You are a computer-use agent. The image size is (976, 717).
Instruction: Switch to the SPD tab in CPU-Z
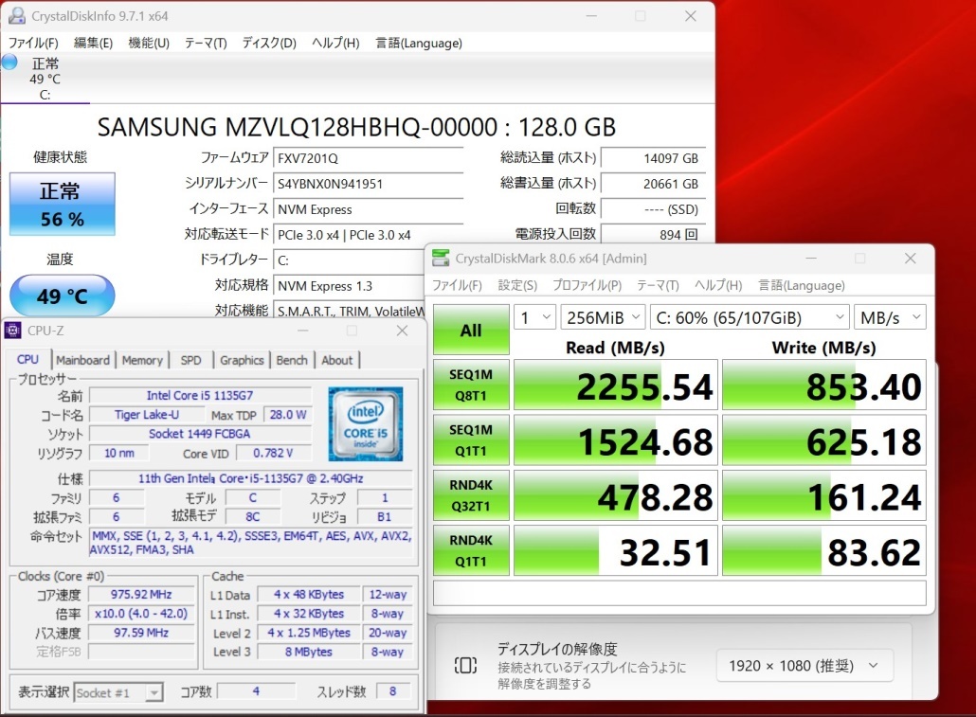pyautogui.click(x=191, y=360)
